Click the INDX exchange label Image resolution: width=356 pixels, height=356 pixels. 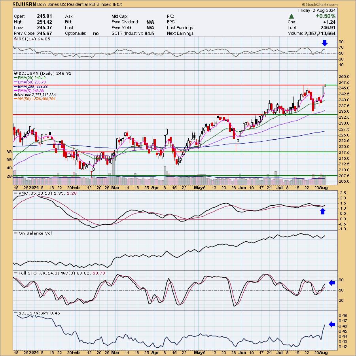pos(117,4)
